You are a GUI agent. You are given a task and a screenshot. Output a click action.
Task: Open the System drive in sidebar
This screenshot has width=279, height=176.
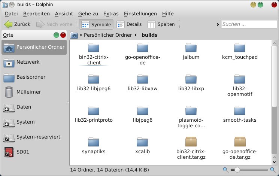pyautogui.click(x=34, y=122)
